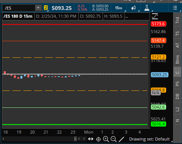Click the price scale curve icon
Viewport: 182px width, 144px height.
click(x=155, y=16)
